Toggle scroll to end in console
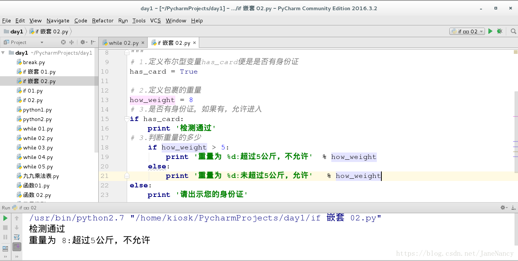The width and height of the screenshot is (518, 261). 17,247
